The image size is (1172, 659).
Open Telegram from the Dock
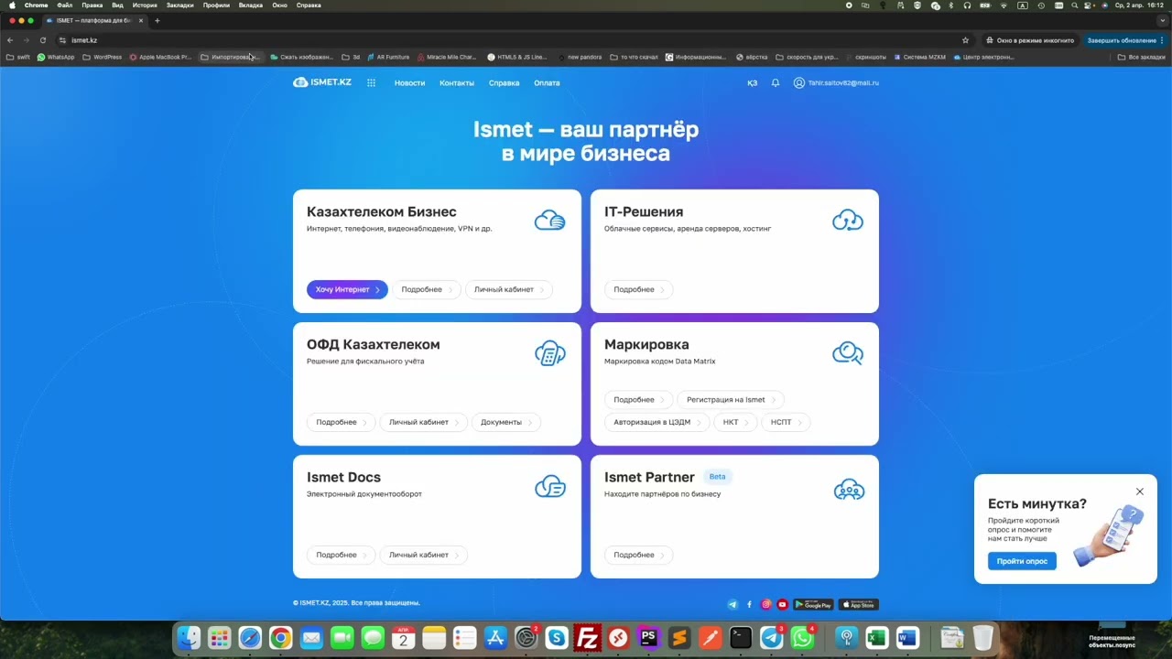point(772,638)
